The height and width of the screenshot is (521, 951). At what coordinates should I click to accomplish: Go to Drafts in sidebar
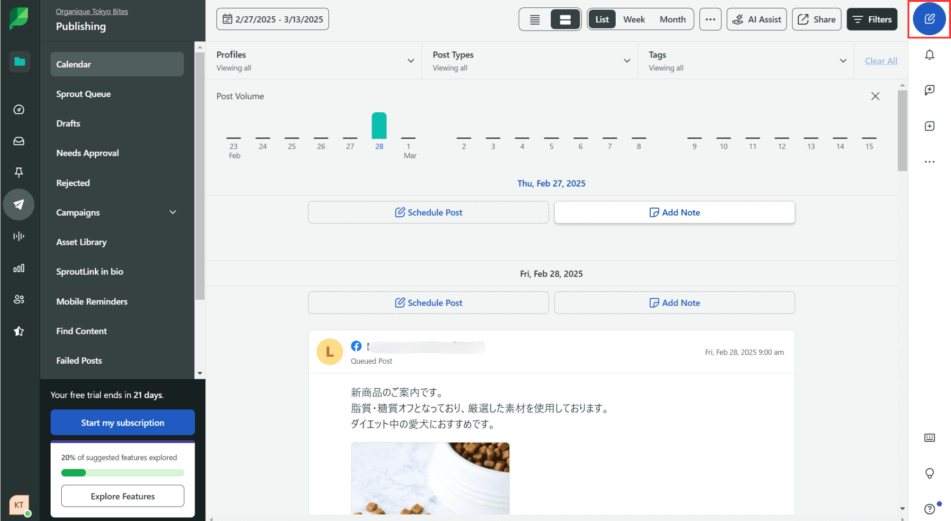68,123
